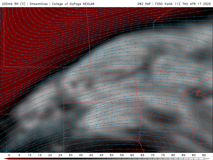Click the '65' colorbar label
The width and height of the screenshot is (213, 160).
142,155
